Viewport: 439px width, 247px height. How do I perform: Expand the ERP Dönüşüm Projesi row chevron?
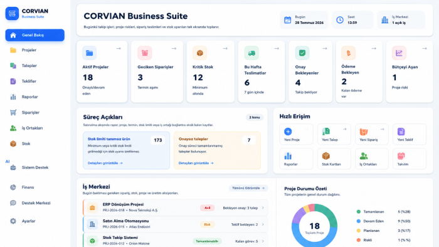(x=263, y=208)
